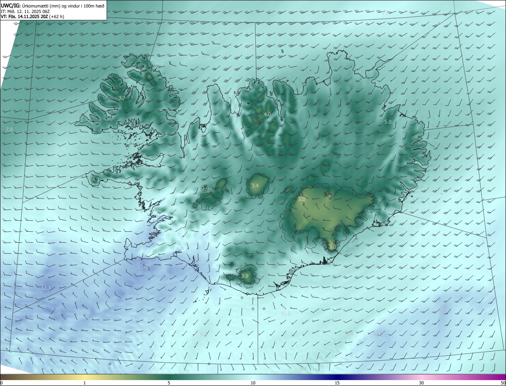
Task: Click the title line starting with UWC/IG
Action: point(53,6)
